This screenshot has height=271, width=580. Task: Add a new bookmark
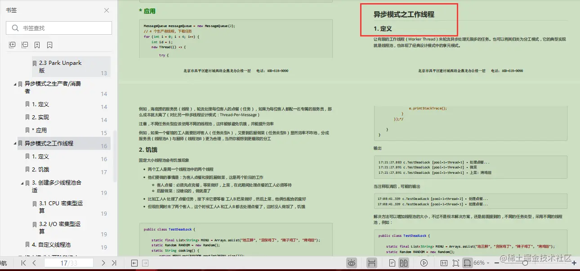(37, 45)
